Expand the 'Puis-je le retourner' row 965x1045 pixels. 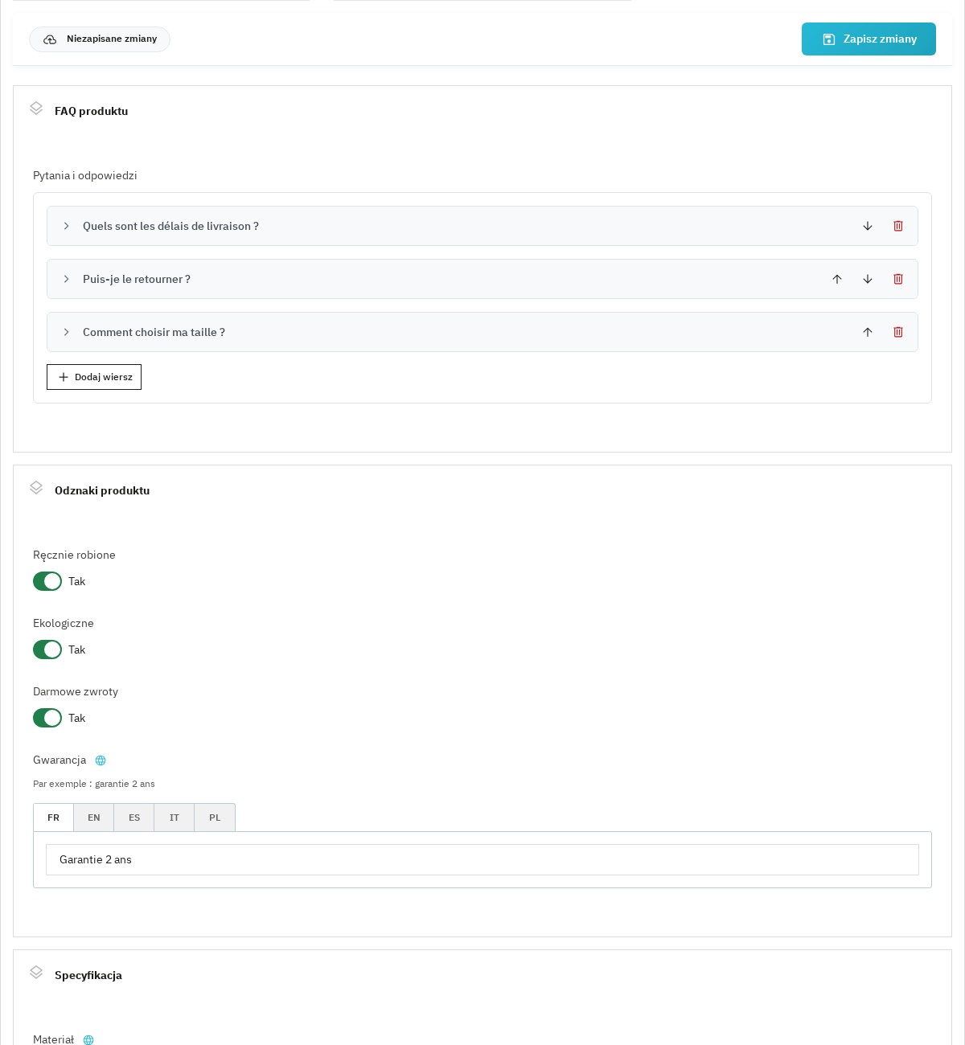(67, 279)
